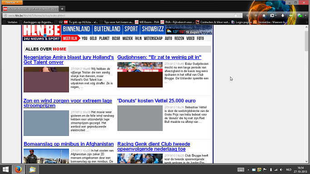Open the Tips voor het kiezen bookmark

[117, 22]
